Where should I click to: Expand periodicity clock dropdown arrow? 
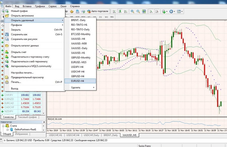(x=174, y=12)
